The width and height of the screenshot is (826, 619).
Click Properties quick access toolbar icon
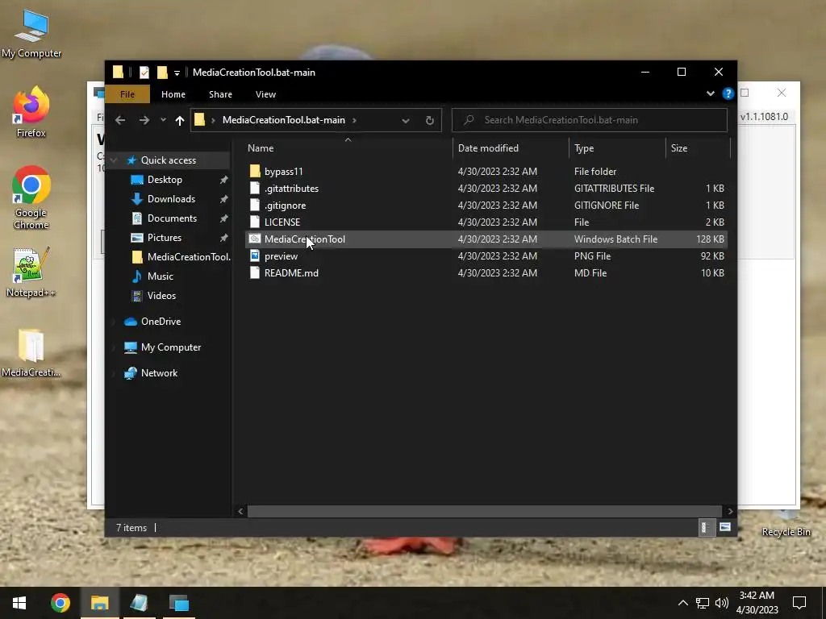click(144, 73)
